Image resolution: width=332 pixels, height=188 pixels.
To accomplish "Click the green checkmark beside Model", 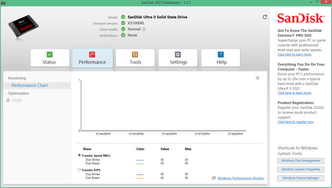I will click(x=123, y=17).
